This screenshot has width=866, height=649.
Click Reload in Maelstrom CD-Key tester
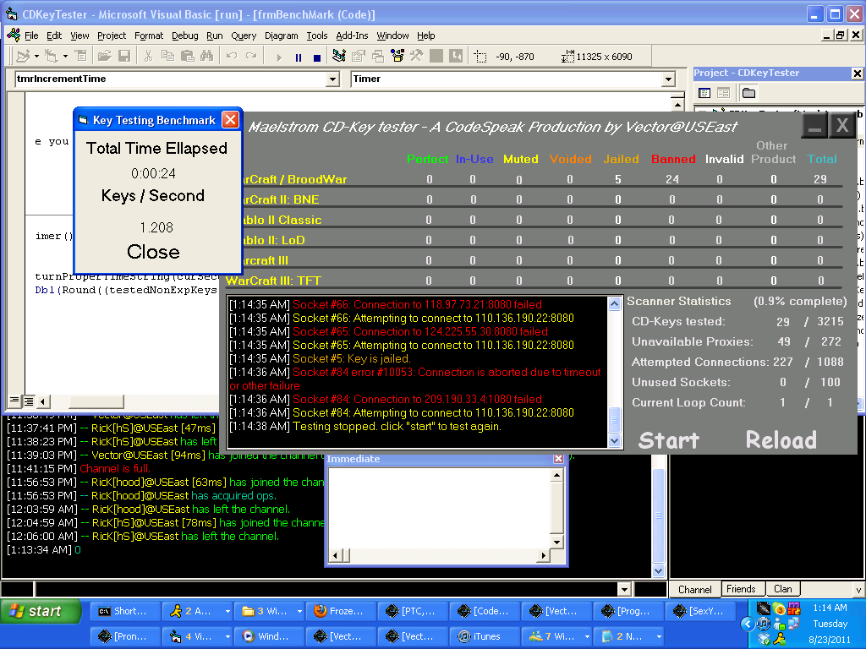click(x=781, y=440)
